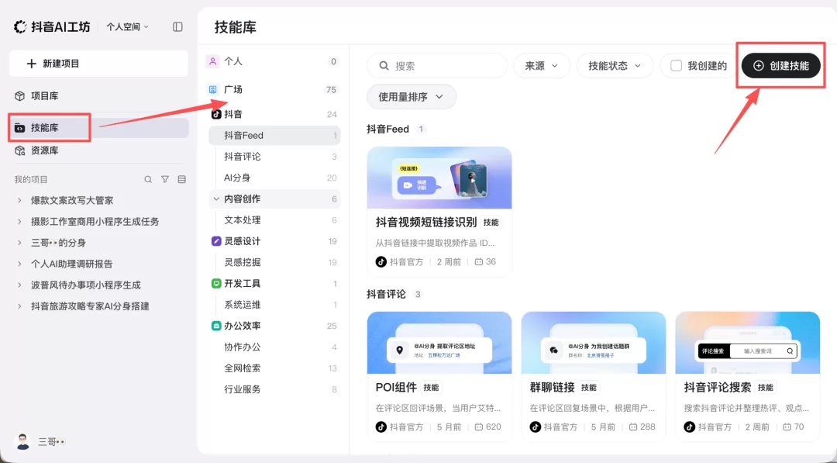The height and width of the screenshot is (463, 837).
Task: Click the usage count icon showing 70
Action: 787,427
